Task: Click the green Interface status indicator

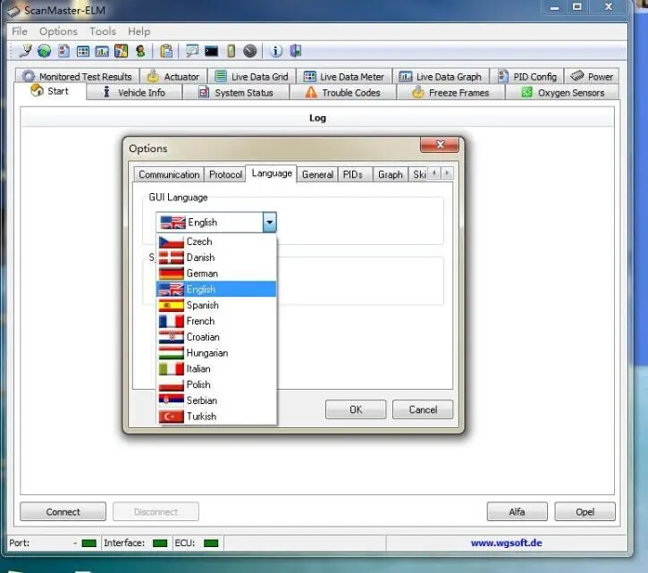Action: click(x=160, y=543)
